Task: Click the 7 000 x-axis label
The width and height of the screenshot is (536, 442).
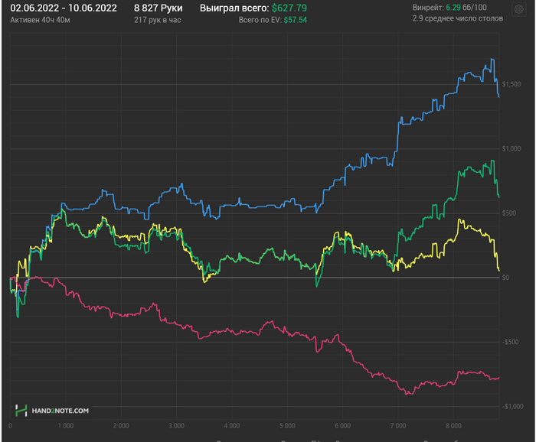Action: point(398,426)
